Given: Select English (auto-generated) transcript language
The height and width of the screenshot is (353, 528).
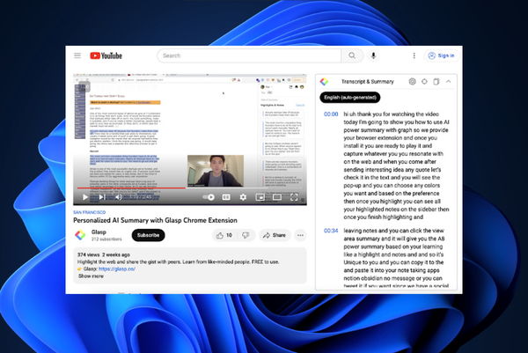Looking at the screenshot, I should 350,98.
